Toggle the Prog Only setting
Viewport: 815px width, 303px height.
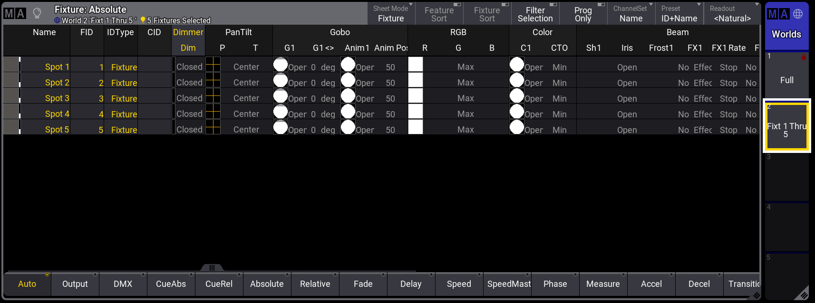[x=583, y=14]
